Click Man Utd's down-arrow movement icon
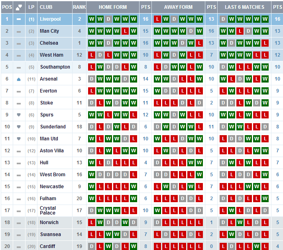Screen dimensions: 283x250 tap(19, 139)
